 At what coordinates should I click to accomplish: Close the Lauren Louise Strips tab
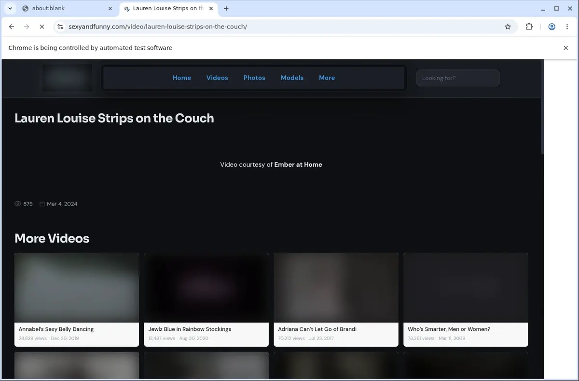tap(211, 8)
